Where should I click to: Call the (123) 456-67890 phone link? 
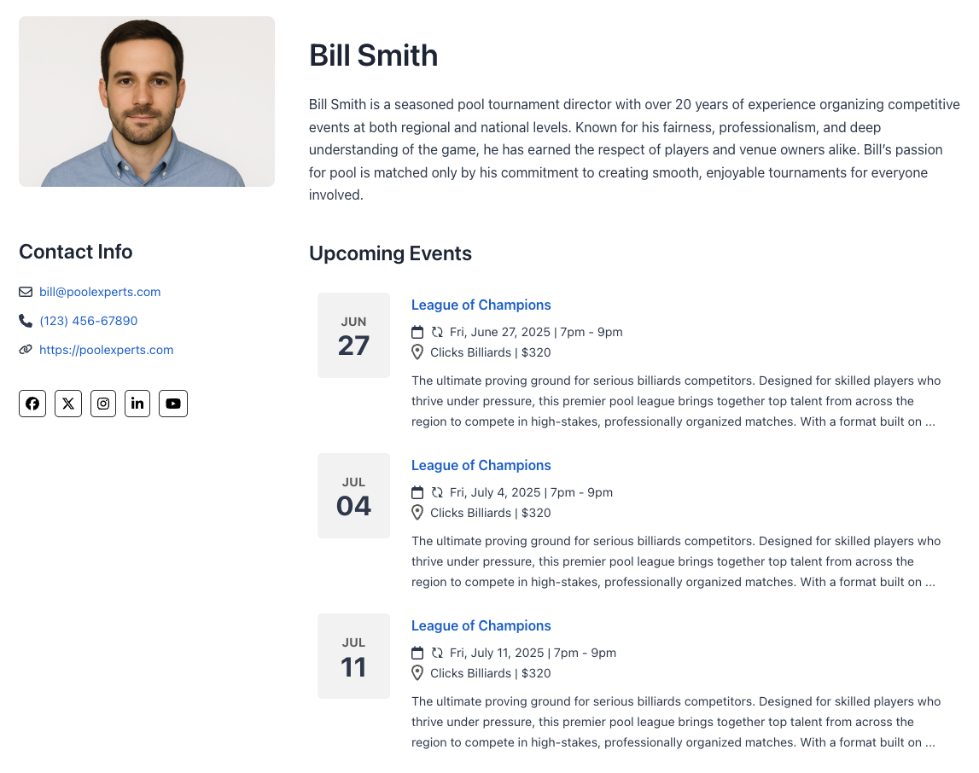click(89, 321)
